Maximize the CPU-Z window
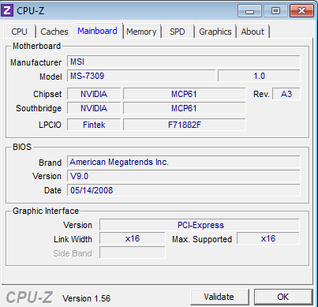 [x=275, y=11]
